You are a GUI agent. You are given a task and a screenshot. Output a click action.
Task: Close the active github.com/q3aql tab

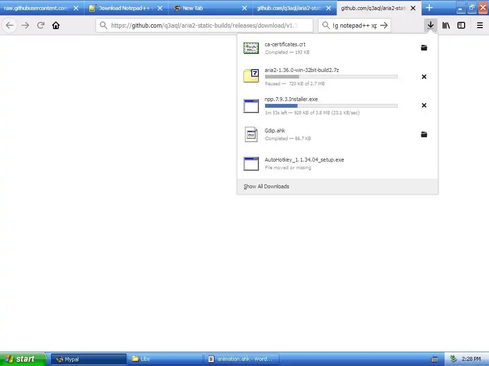pyautogui.click(x=413, y=8)
